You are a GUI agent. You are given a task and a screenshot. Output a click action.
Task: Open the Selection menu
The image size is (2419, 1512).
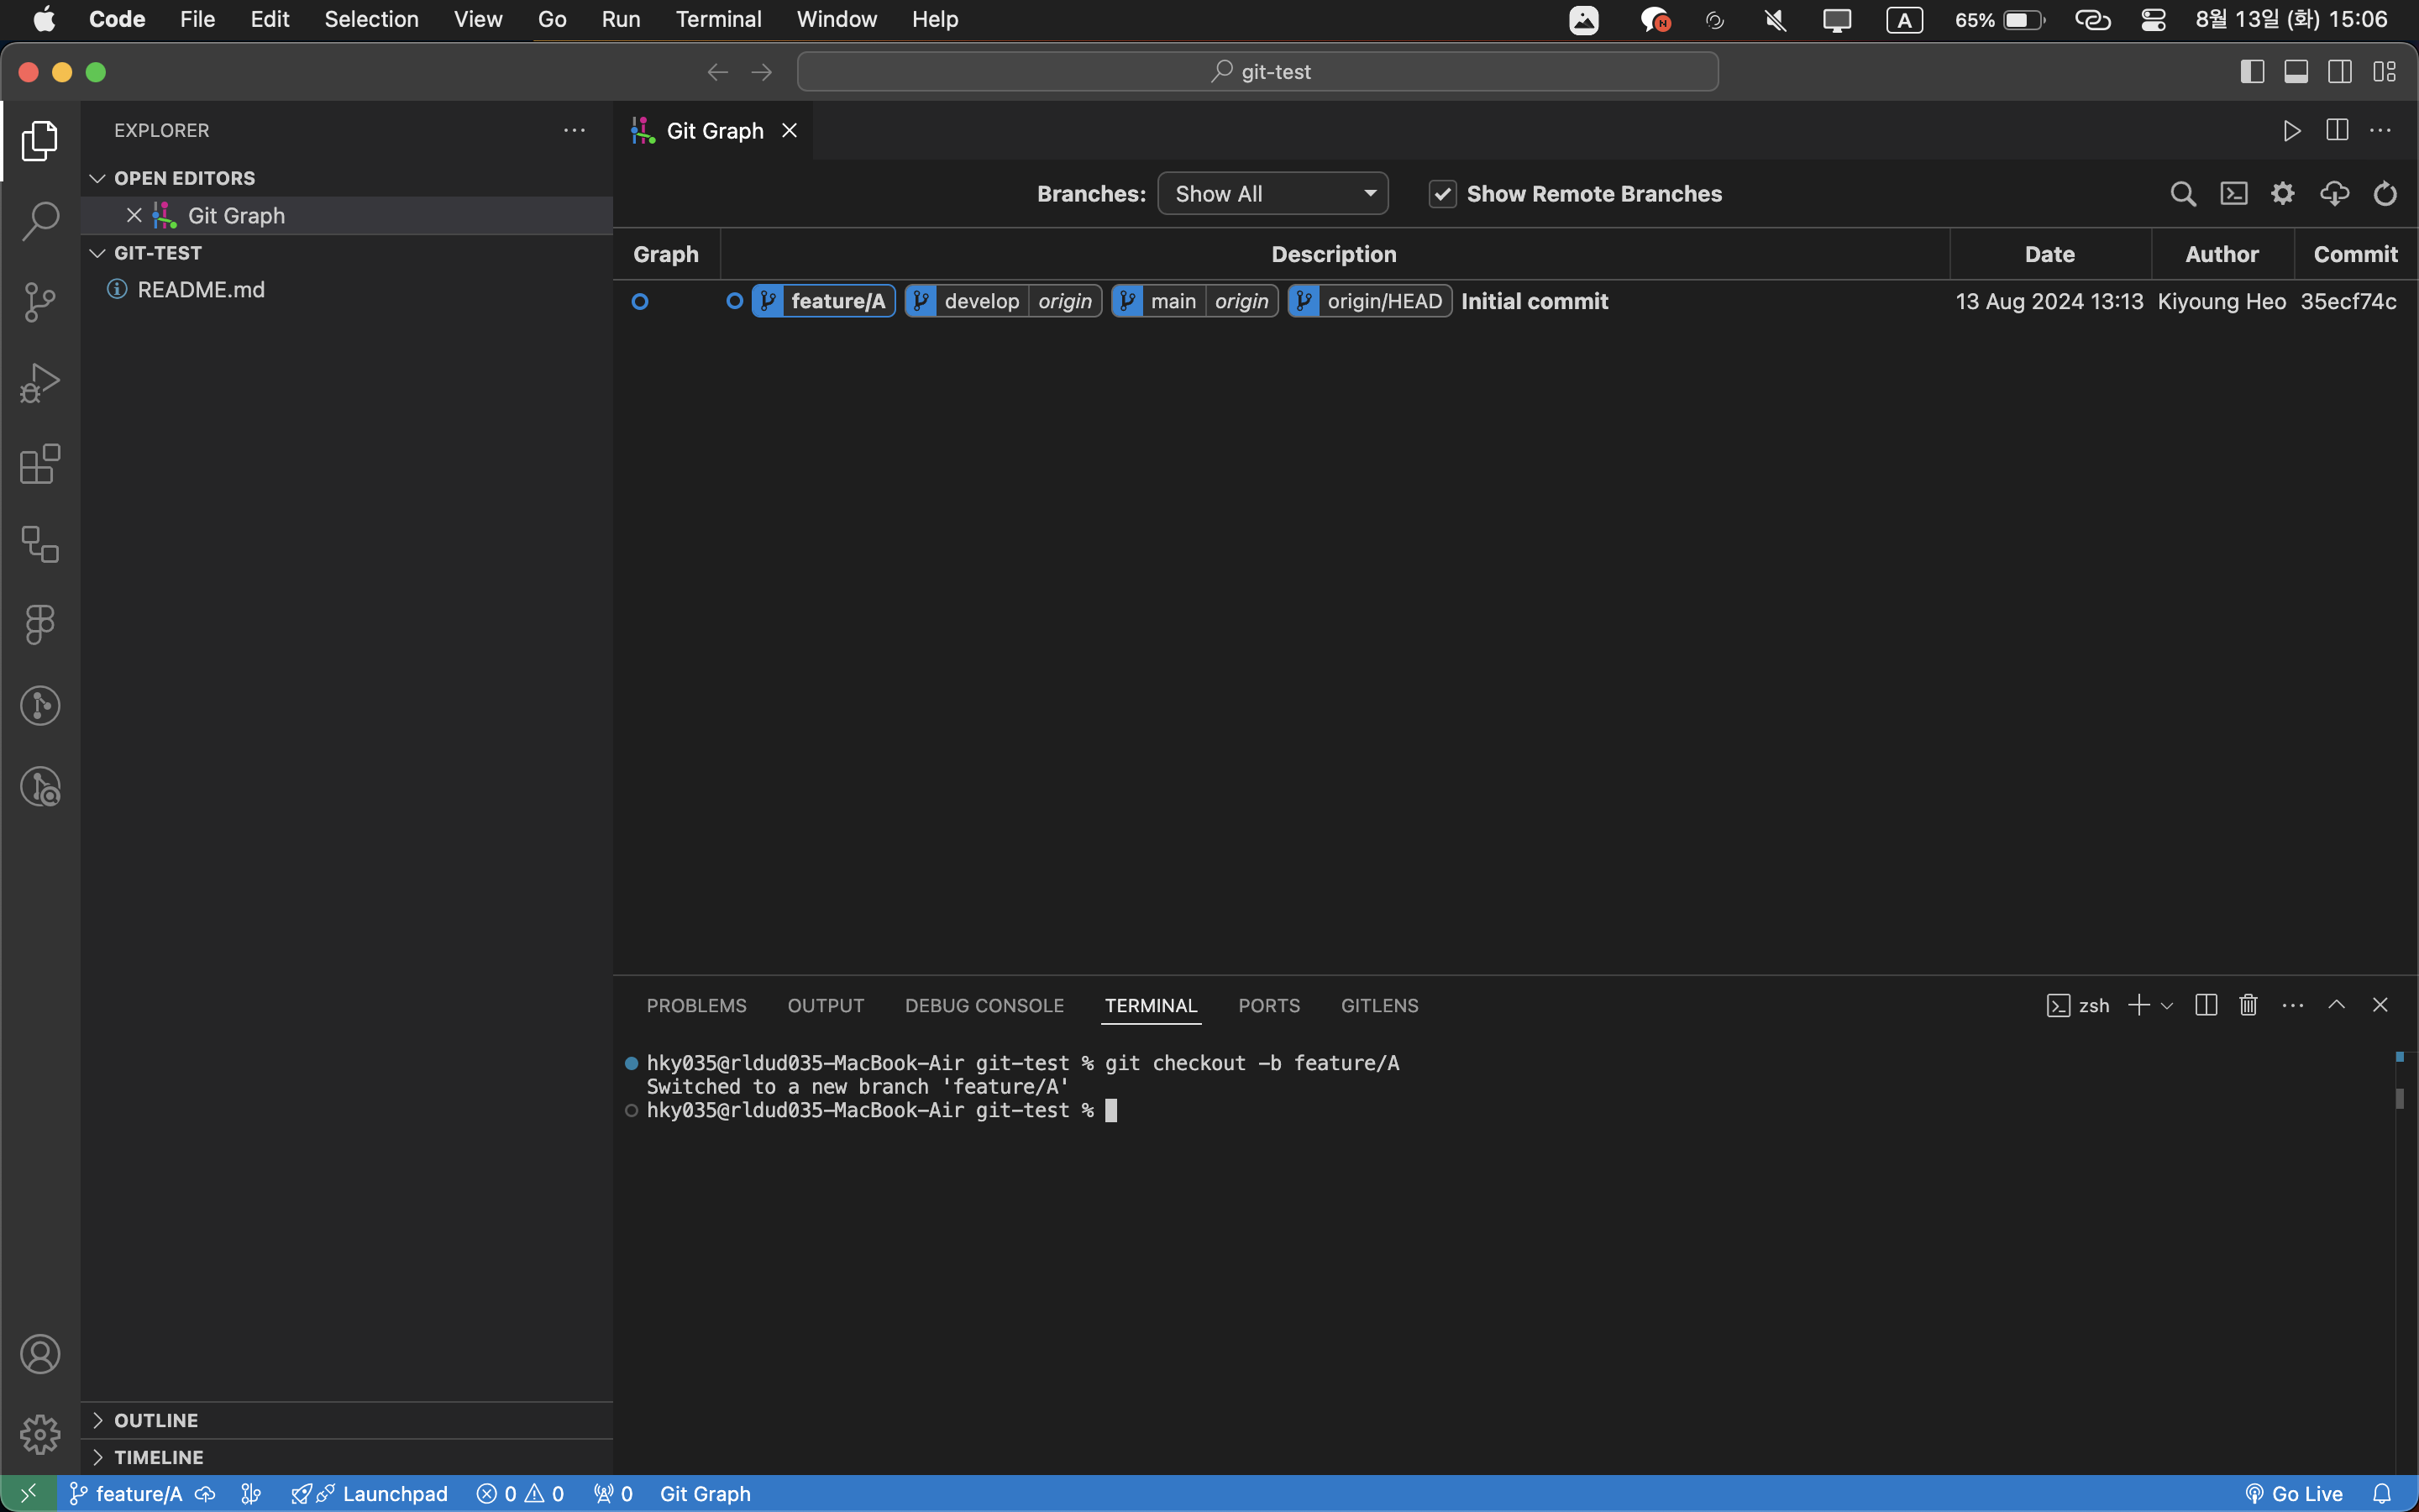[371, 19]
